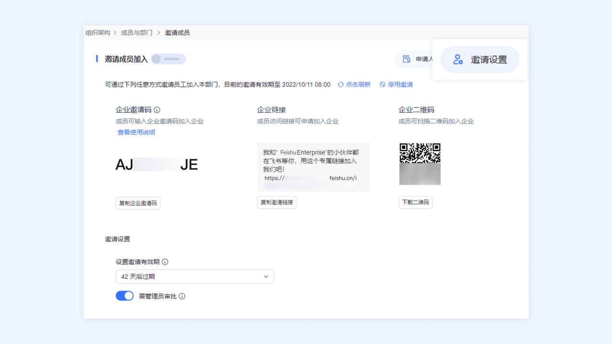The height and width of the screenshot is (344, 612).
Task: Toggle the 需管理员审批 switch
Action: 125,296
